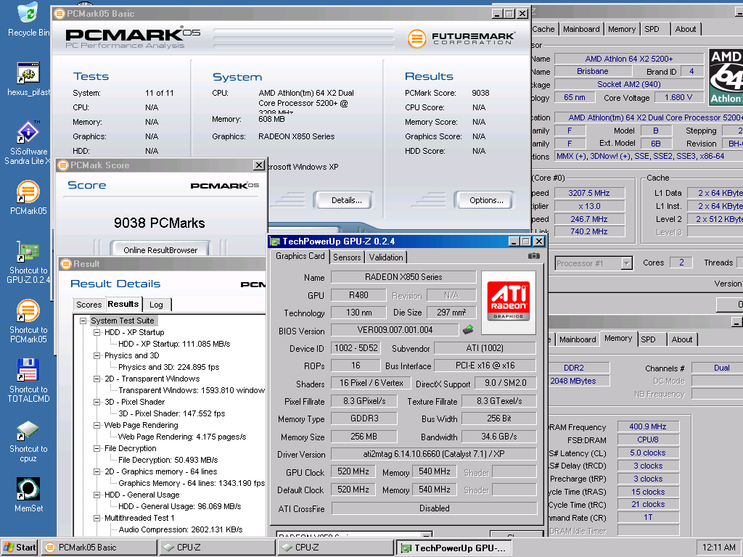743x557 pixels.
Task: Select 'File Decryption: 50.493 MB/s' row
Action: [168, 460]
